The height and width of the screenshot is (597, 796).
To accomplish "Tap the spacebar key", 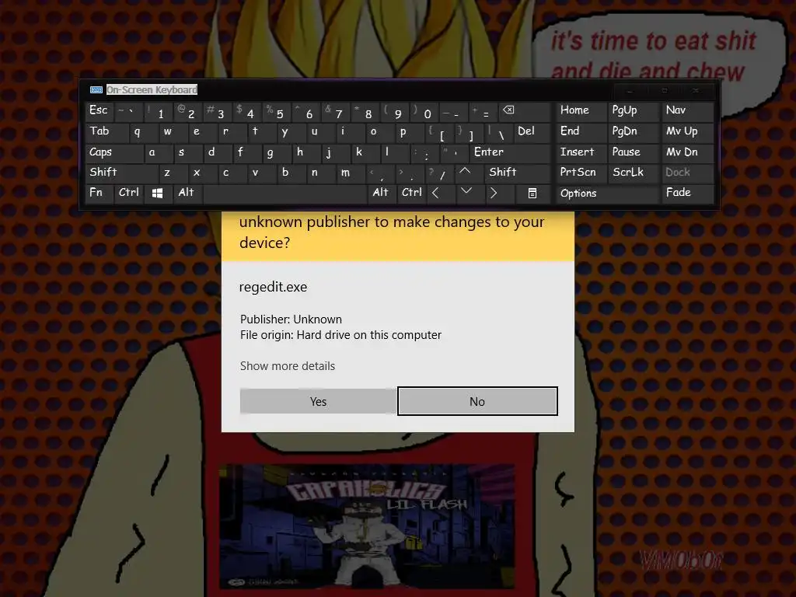I will (x=285, y=194).
